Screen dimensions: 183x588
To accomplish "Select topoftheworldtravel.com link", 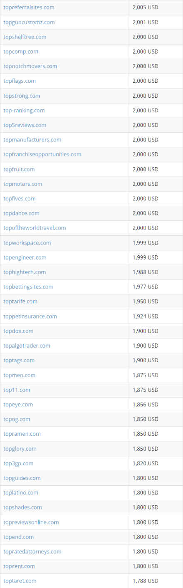I will 34,228.
